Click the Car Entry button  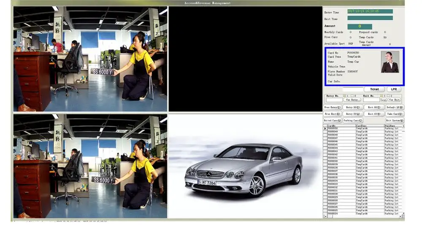pos(352,100)
